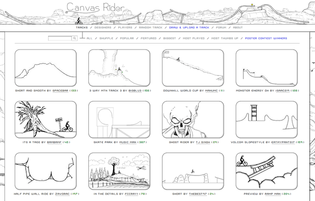The image size is (315, 201).
Task: Show Poster Contest Winners tracks
Action: (266, 38)
